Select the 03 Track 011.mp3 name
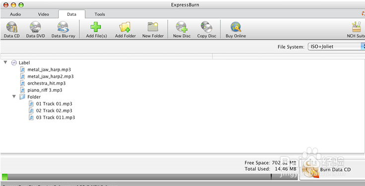This screenshot has height=186, width=365. [x=56, y=118]
